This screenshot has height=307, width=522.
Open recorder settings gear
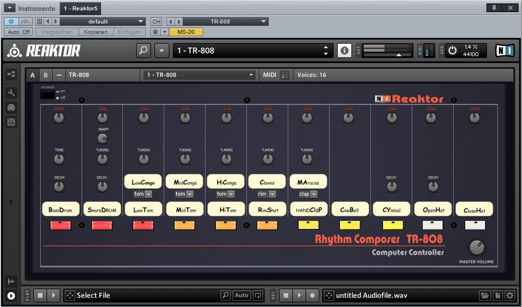510,296
